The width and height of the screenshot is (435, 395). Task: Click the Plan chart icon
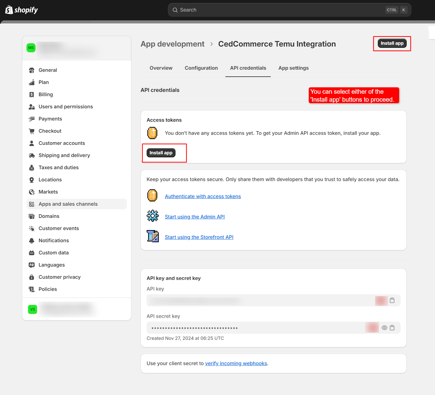pos(32,82)
